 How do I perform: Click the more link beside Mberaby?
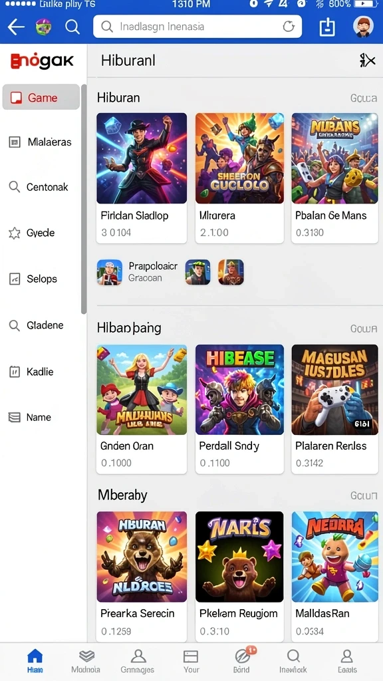pos(364,495)
